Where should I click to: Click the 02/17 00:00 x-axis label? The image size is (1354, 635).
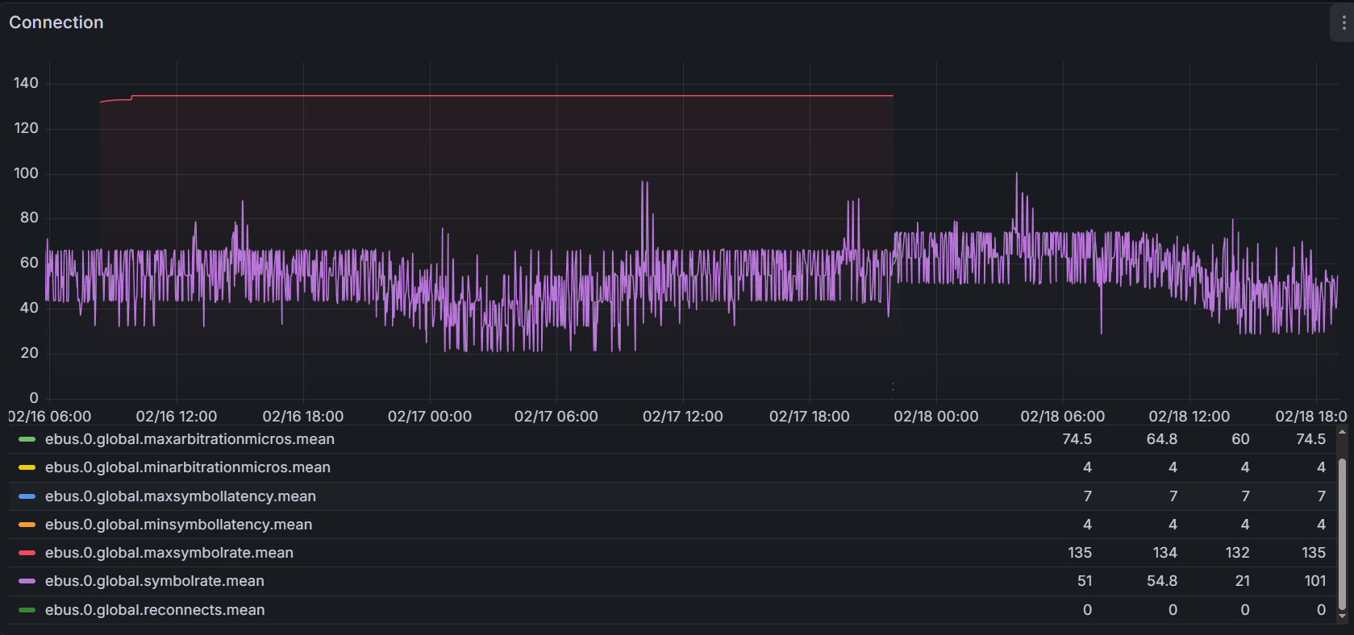coord(430,417)
